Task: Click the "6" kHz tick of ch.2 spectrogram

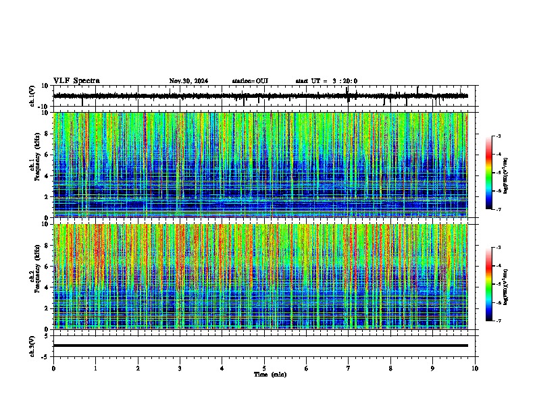Action: click(x=47, y=267)
